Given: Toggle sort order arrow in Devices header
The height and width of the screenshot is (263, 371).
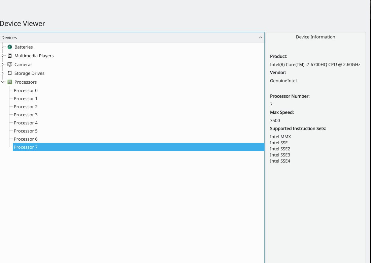Looking at the screenshot, I should pos(260,37).
